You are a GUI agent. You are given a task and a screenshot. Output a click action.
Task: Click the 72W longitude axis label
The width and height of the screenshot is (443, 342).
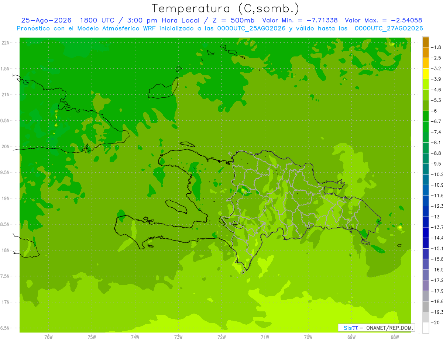point(221,337)
